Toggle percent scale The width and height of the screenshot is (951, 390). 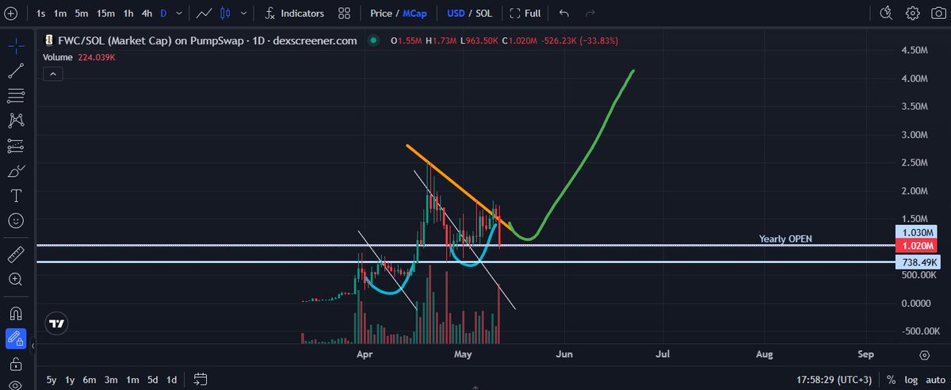(x=892, y=380)
